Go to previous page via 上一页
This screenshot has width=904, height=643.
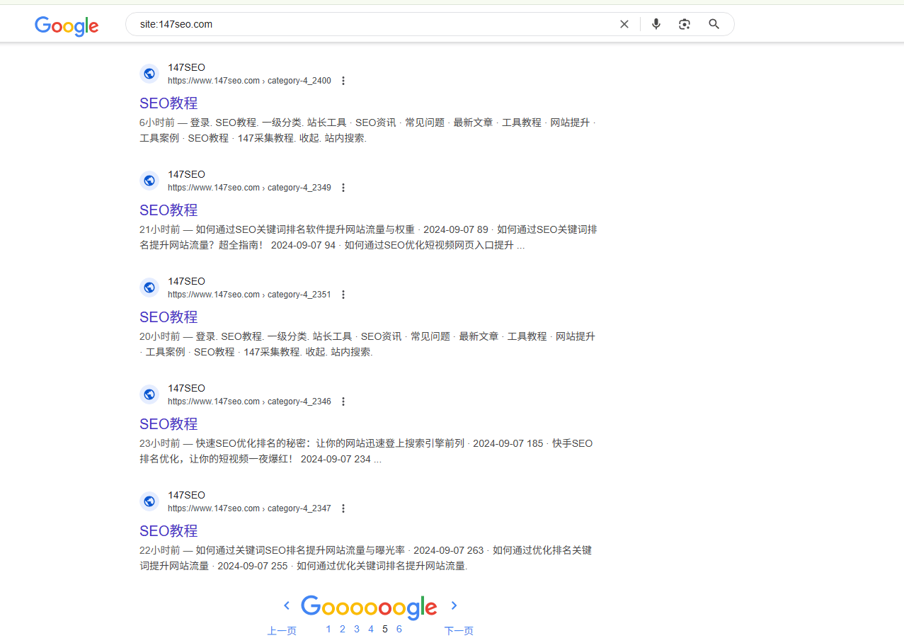coord(282,631)
